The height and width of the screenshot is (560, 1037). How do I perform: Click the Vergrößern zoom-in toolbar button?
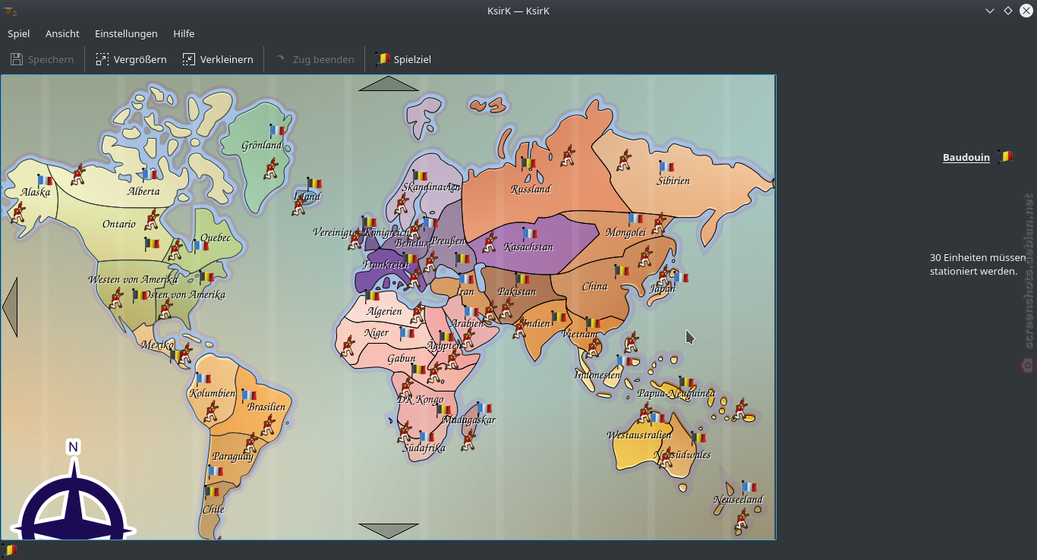(131, 59)
